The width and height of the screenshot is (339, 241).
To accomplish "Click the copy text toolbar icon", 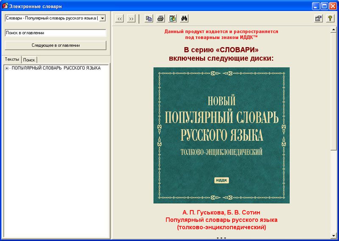I will pyautogui.click(x=149, y=19).
